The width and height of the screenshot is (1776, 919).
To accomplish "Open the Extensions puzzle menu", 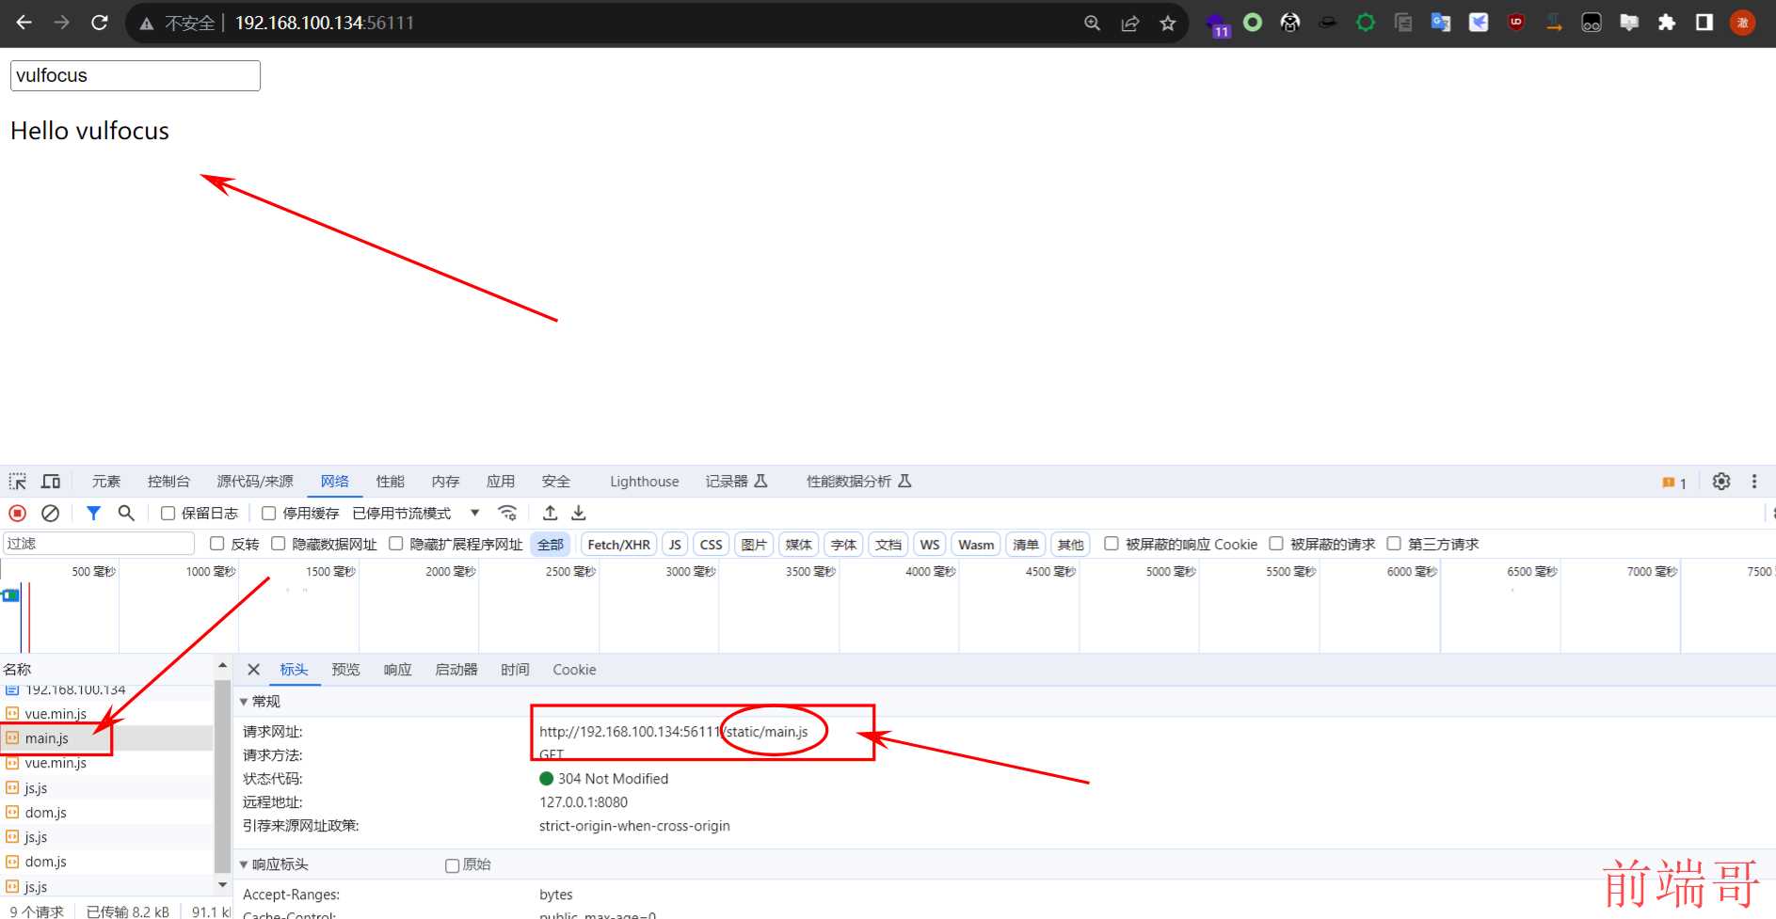I will [x=1667, y=23].
